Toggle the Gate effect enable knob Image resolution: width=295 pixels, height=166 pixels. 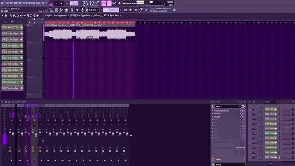pyautogui.click(x=242, y=117)
